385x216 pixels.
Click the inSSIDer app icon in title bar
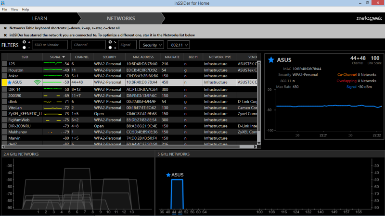3,3
